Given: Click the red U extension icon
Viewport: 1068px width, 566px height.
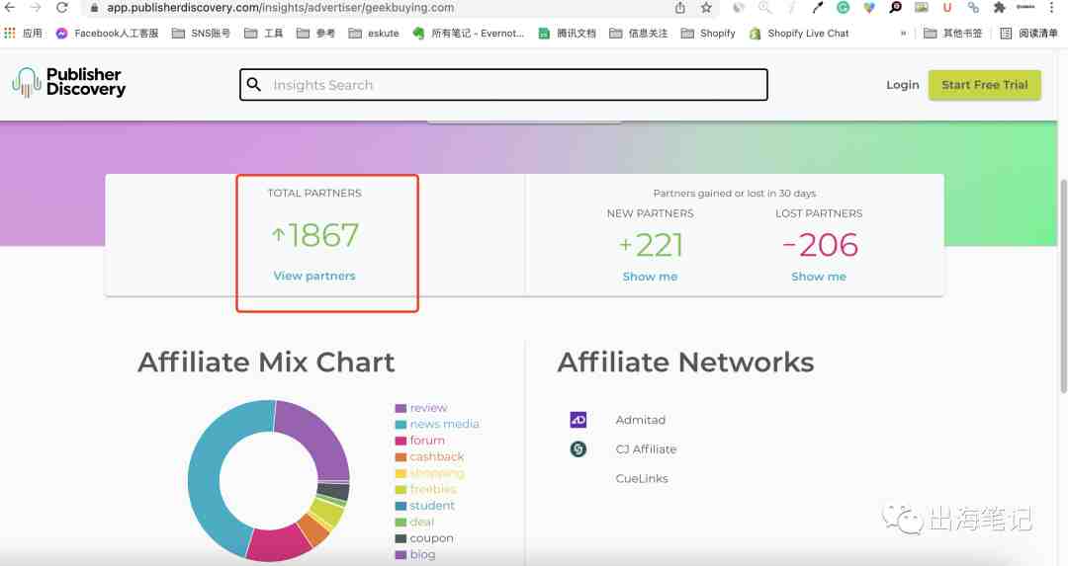Looking at the screenshot, I should pyautogui.click(x=946, y=8).
